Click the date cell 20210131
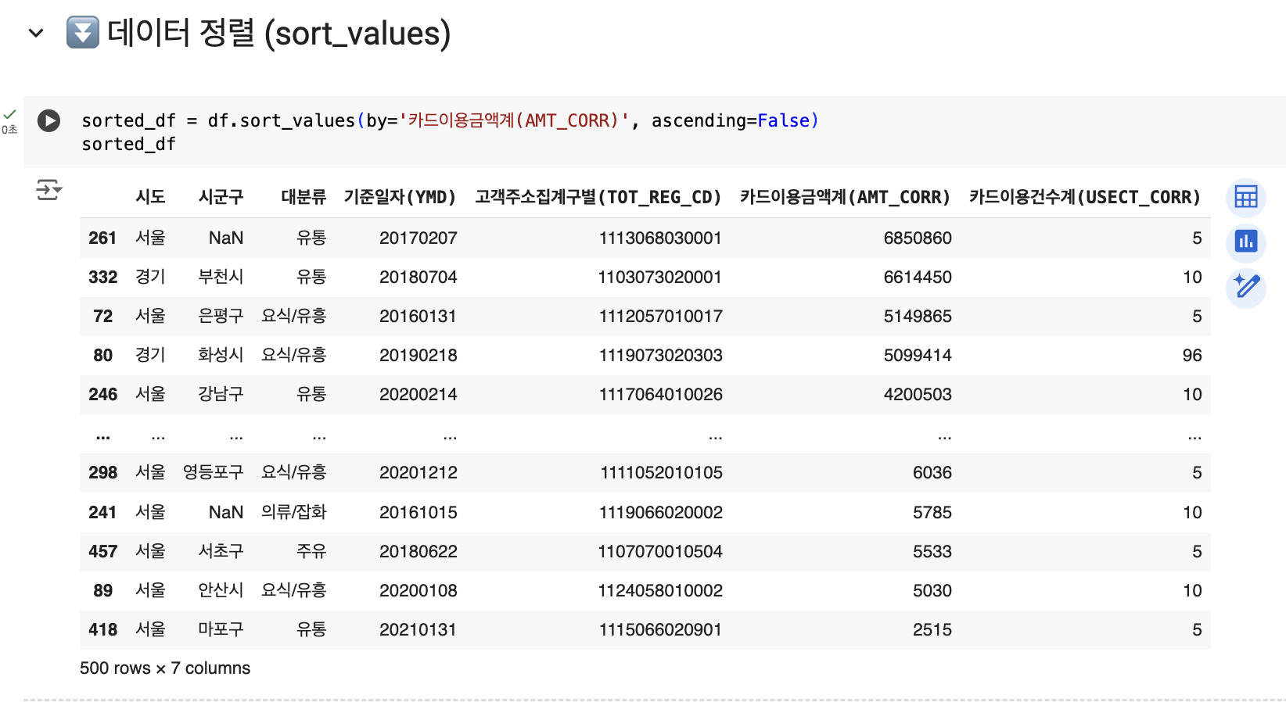This screenshot has height=702, width=1286. [x=418, y=629]
